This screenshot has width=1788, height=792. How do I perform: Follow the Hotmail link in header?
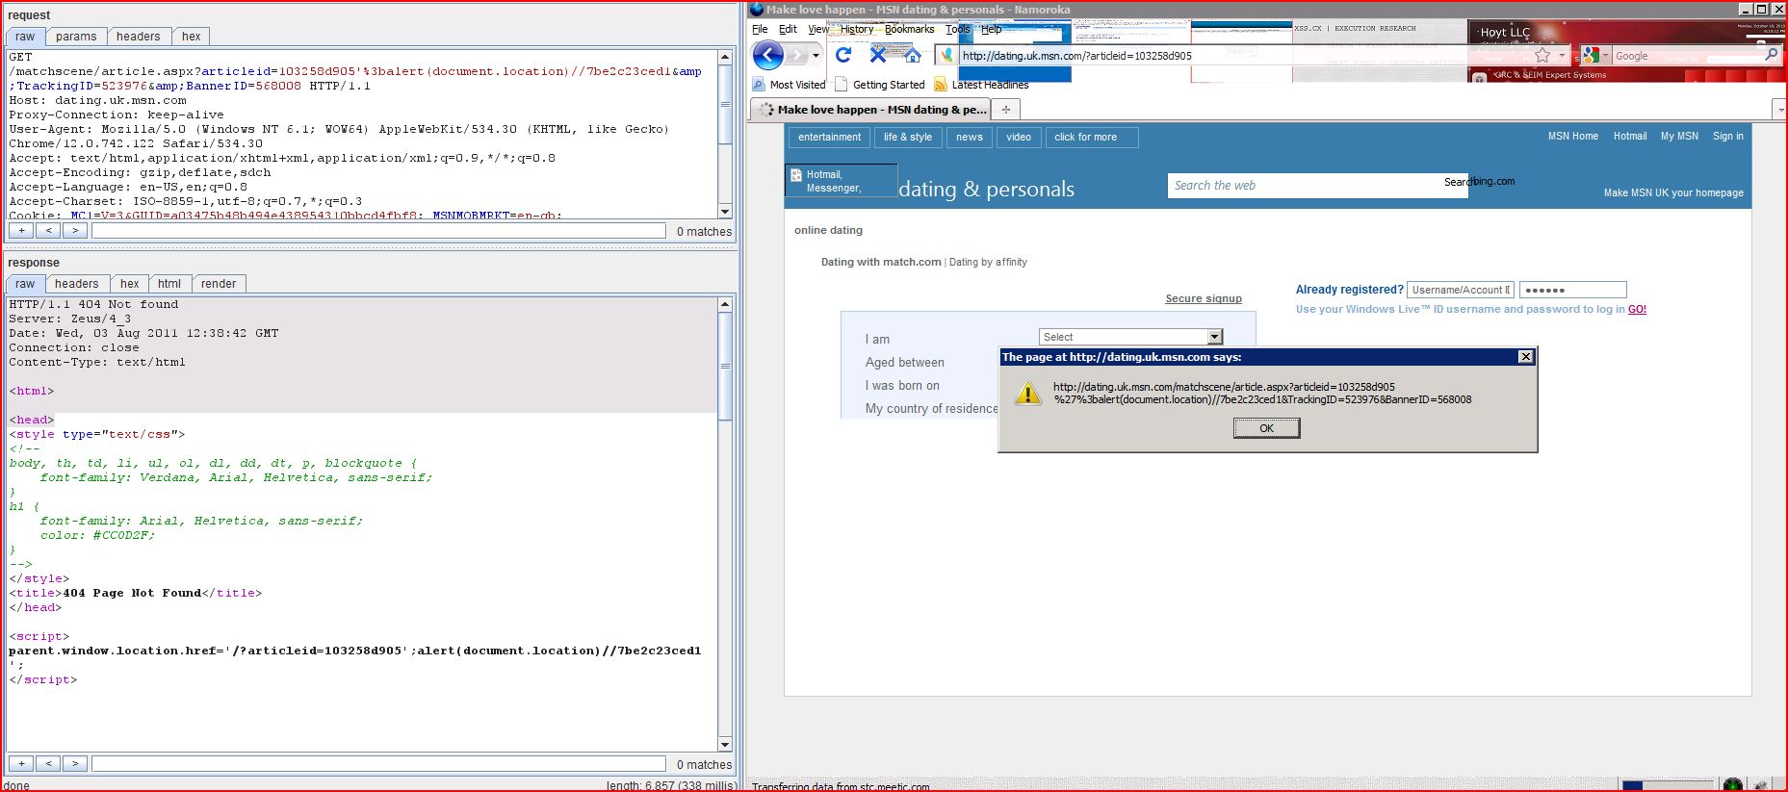1630,137
